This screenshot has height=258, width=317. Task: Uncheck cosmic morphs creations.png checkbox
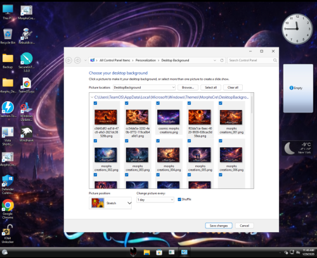(158, 103)
